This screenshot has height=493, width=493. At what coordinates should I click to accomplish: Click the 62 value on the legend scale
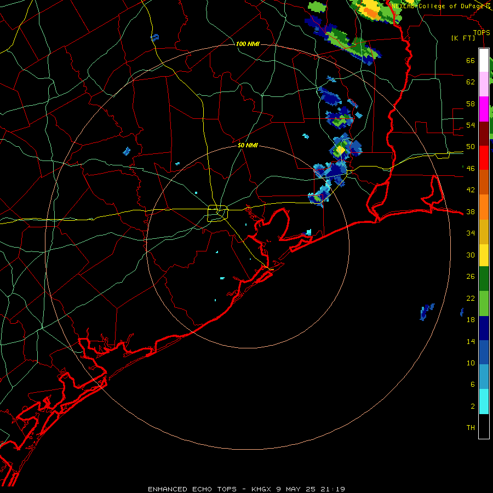[x=471, y=82]
